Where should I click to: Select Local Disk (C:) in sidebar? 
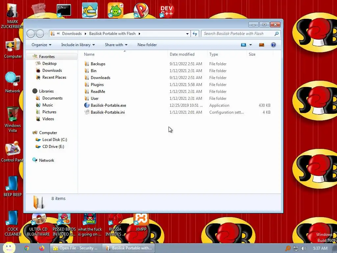(55, 140)
